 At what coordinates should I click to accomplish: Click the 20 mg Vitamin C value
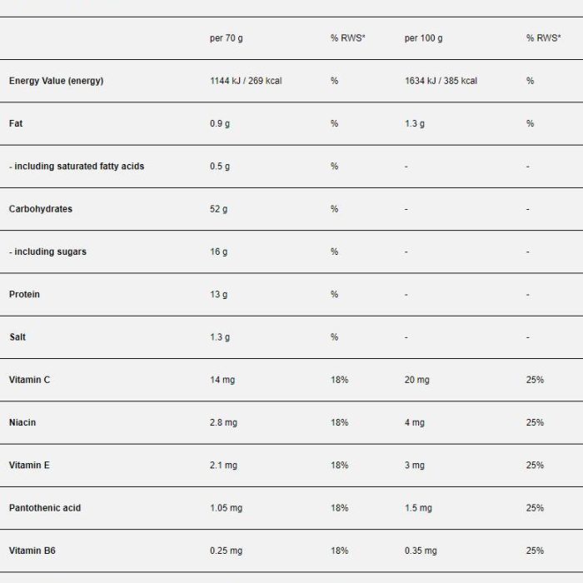click(416, 380)
